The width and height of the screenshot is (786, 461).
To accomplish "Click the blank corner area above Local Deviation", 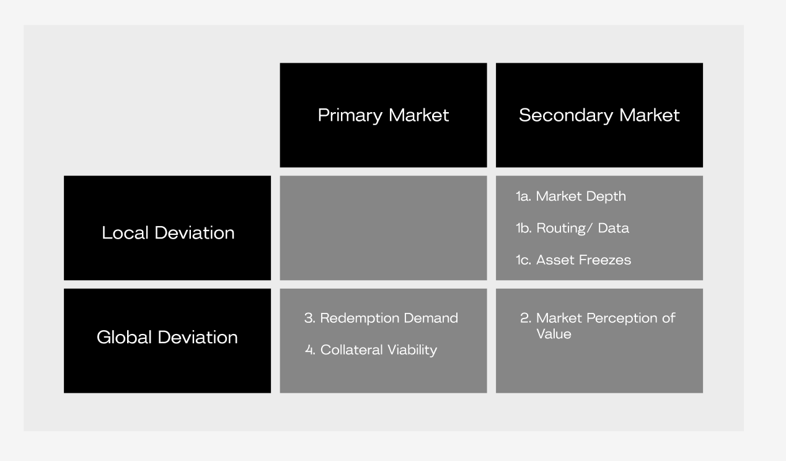I will 167,115.
